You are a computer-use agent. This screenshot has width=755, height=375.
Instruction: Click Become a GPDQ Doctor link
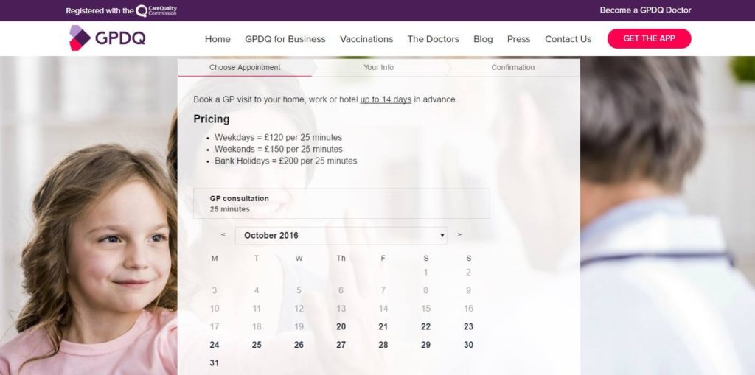[x=645, y=10]
